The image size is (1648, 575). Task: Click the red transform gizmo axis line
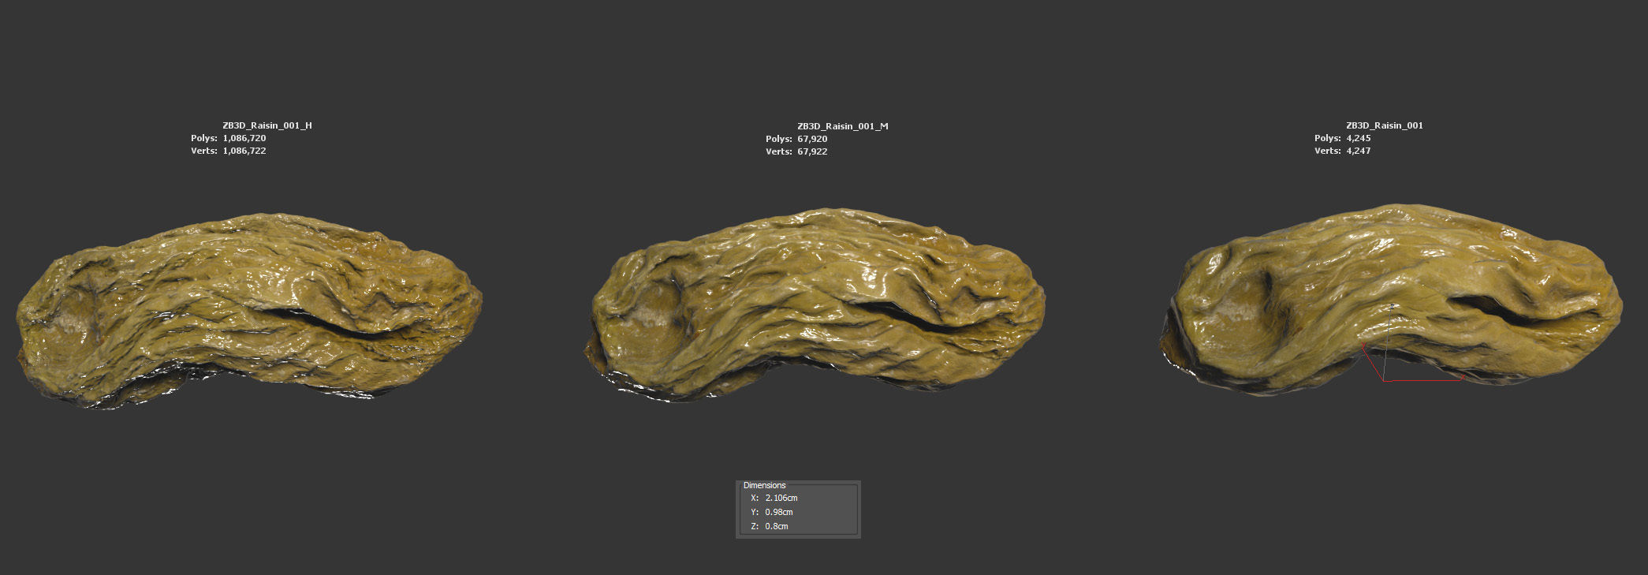1423,380
